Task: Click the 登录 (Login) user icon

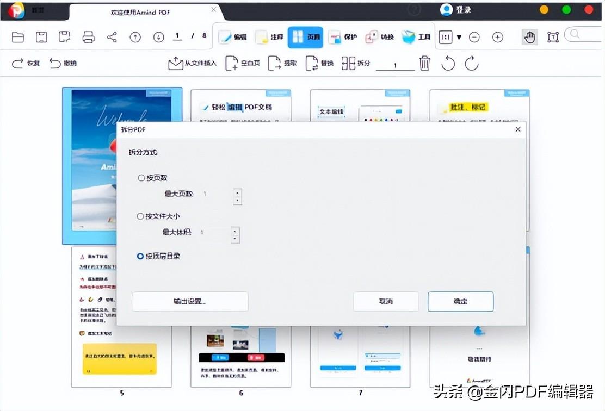Action: pyautogui.click(x=446, y=10)
